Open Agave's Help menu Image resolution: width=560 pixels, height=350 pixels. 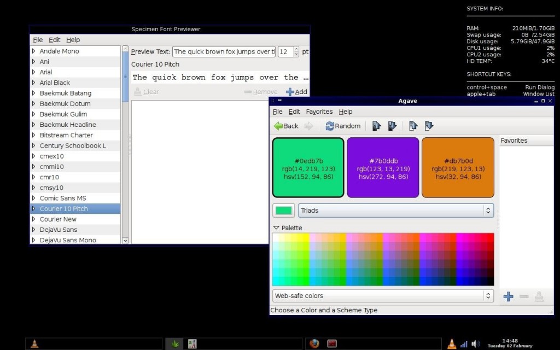click(346, 112)
